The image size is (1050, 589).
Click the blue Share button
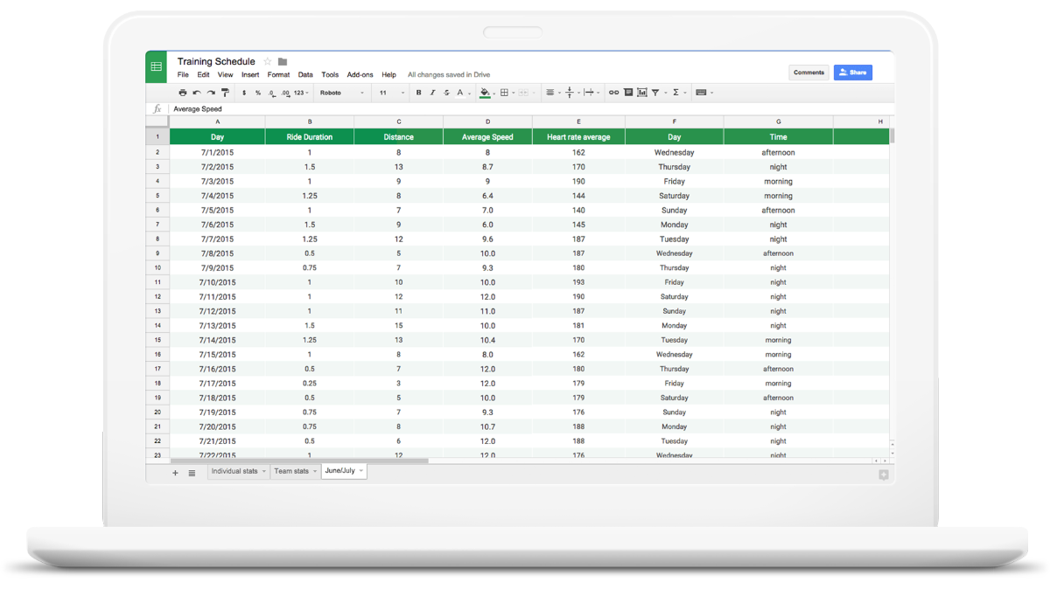[x=853, y=73]
